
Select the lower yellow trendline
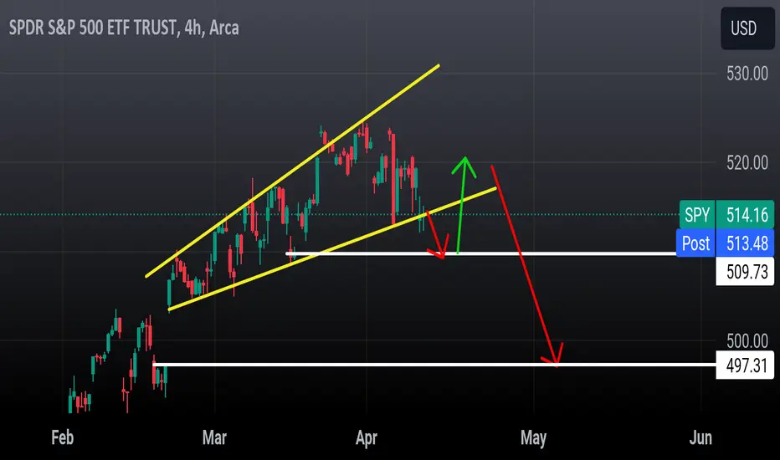[x=332, y=249]
